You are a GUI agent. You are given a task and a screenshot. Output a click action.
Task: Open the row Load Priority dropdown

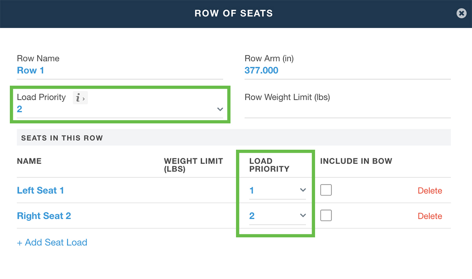click(120, 109)
